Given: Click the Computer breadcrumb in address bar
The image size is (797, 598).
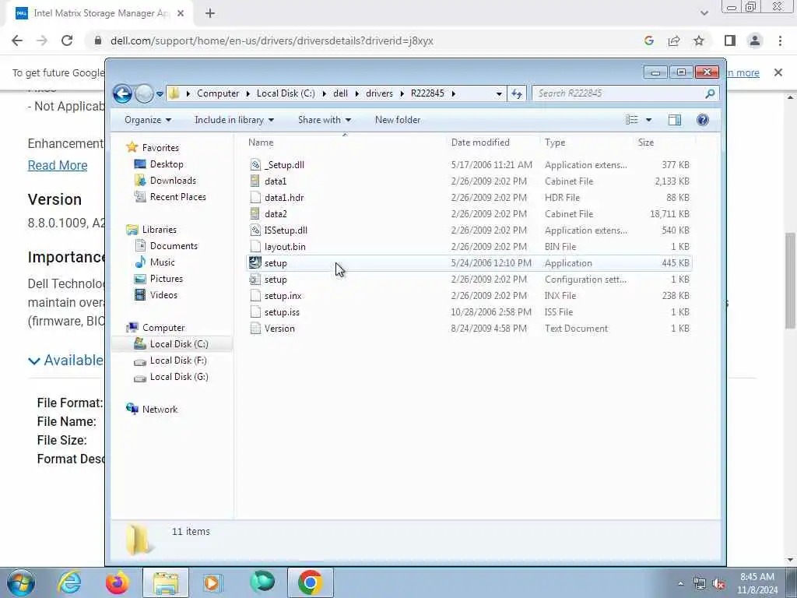Looking at the screenshot, I should [x=218, y=93].
